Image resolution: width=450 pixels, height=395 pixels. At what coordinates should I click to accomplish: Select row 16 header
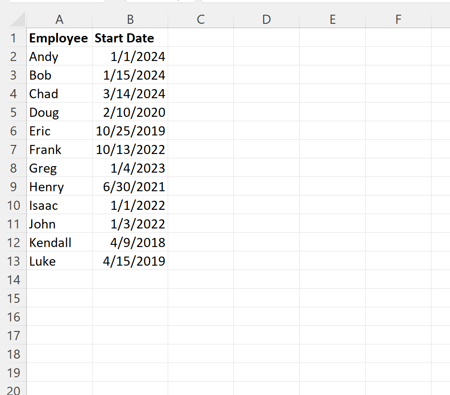[x=13, y=317]
